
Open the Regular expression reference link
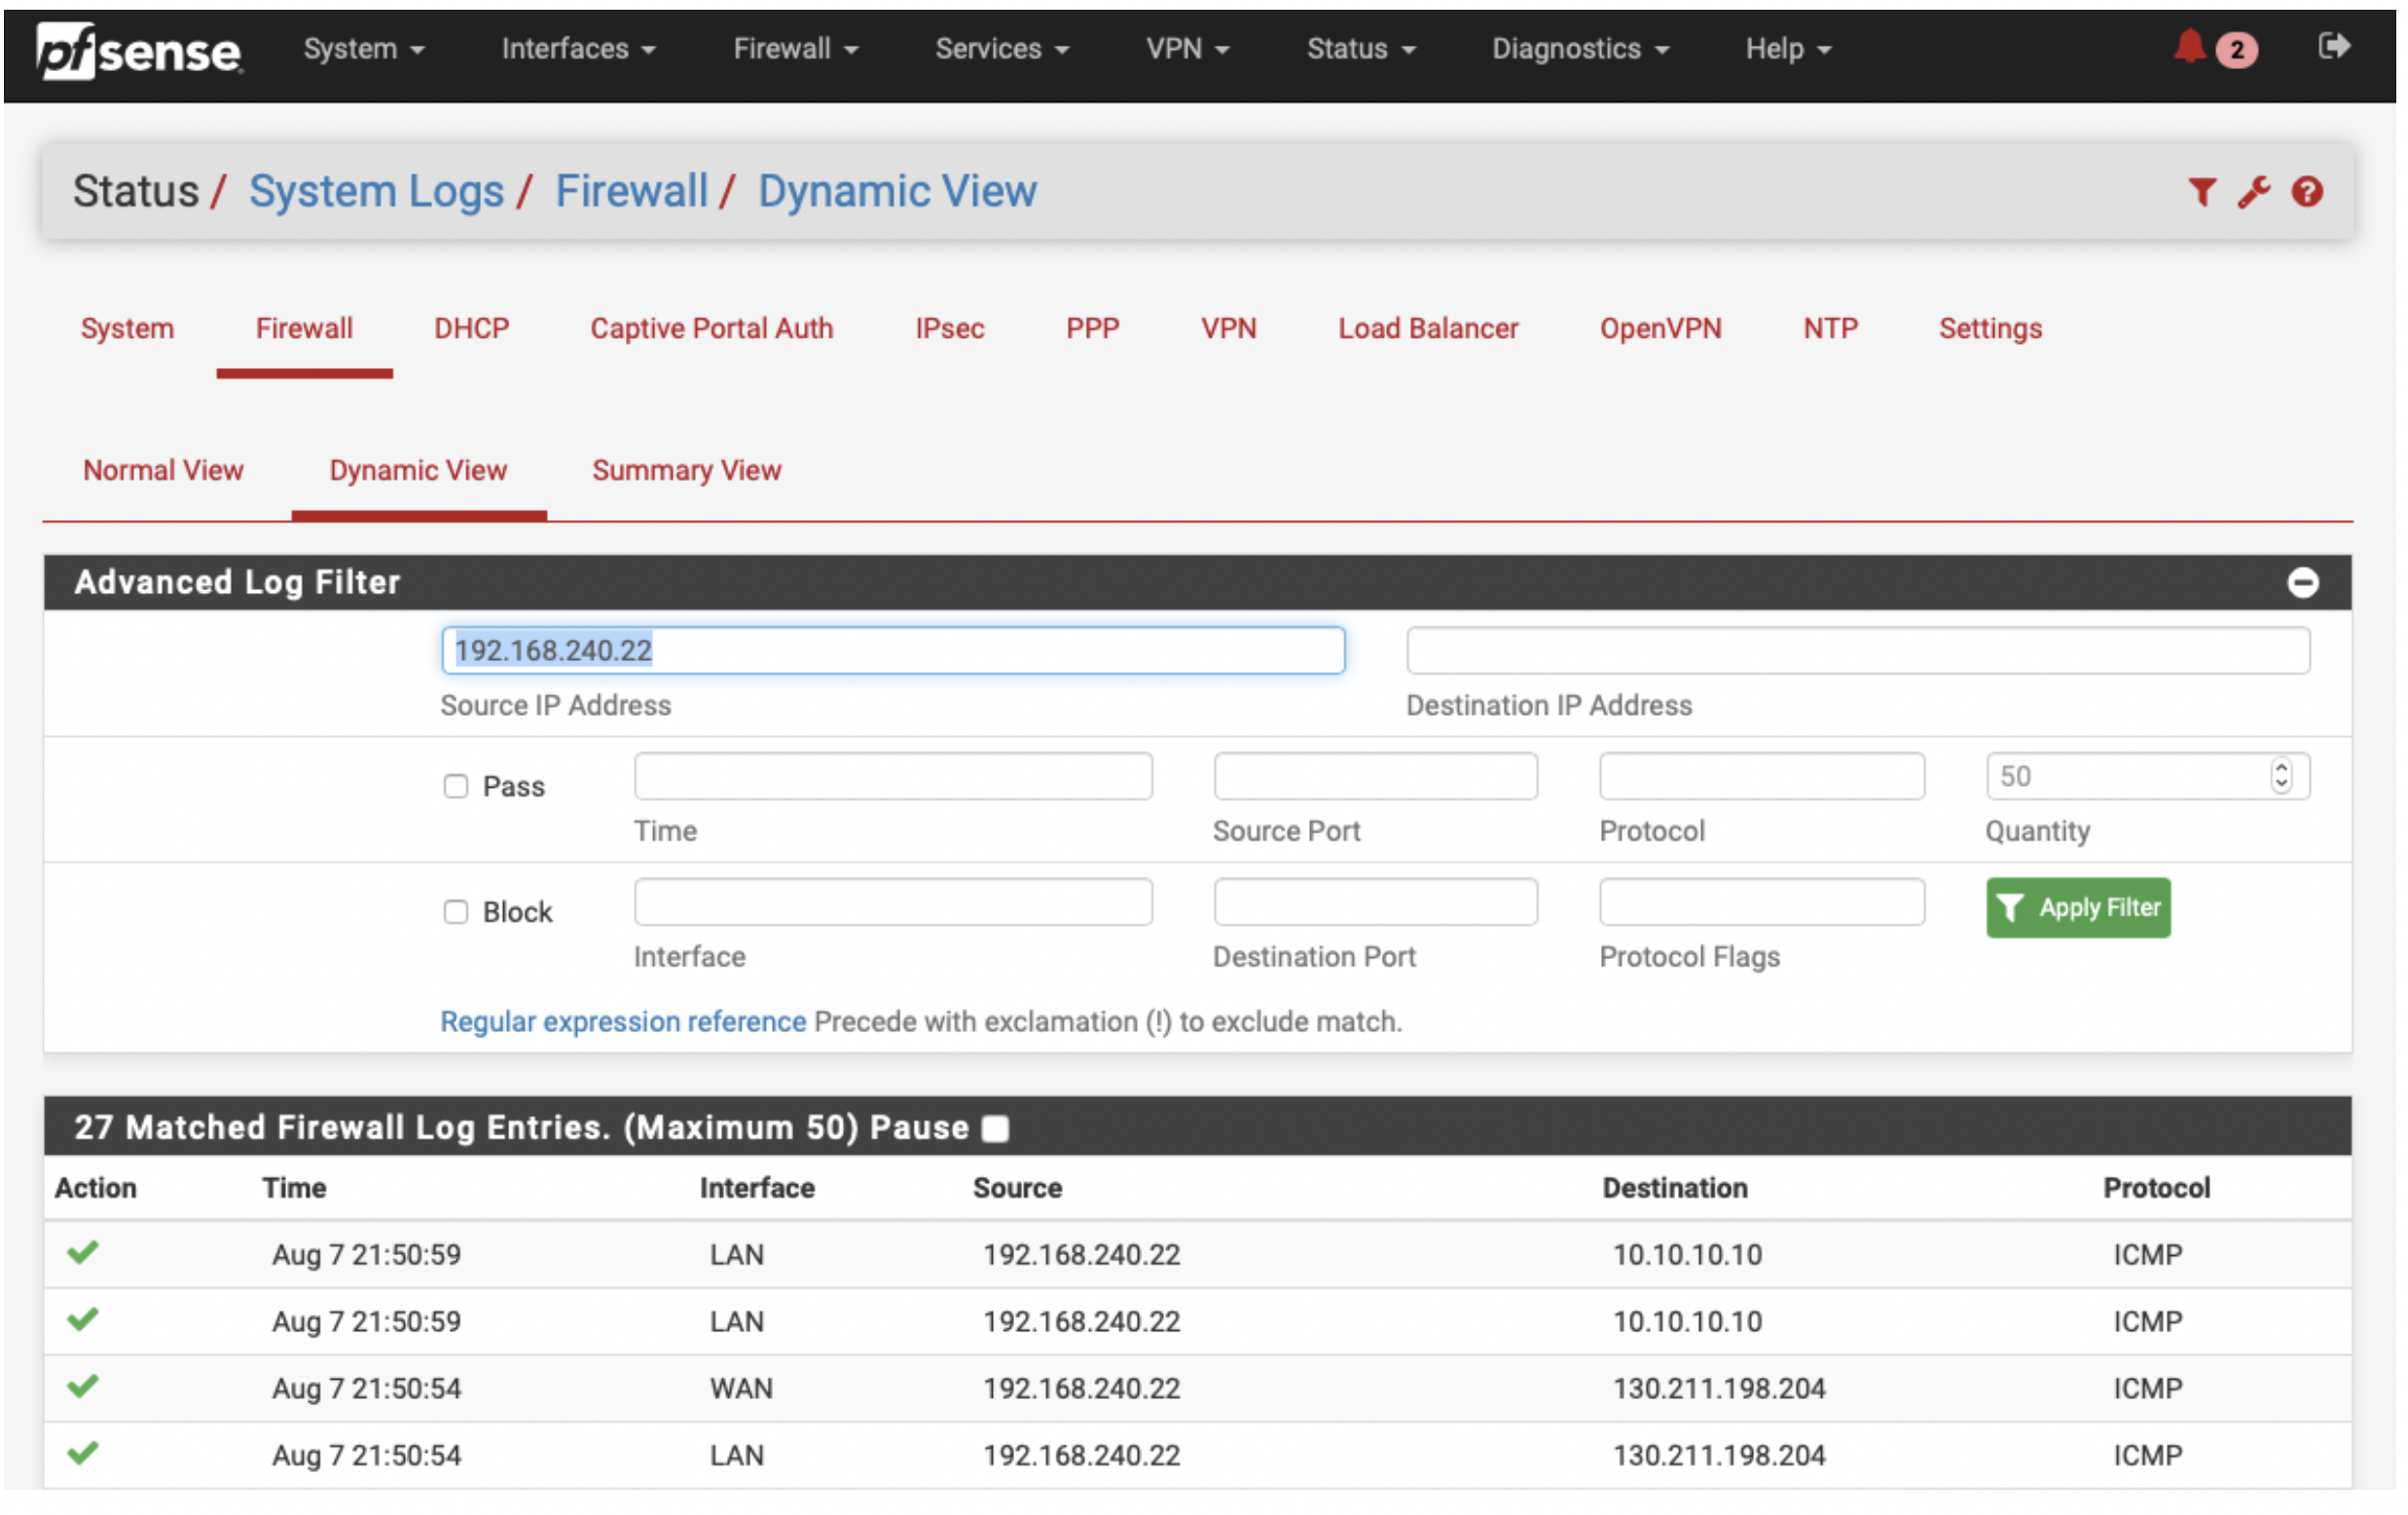coord(623,1021)
